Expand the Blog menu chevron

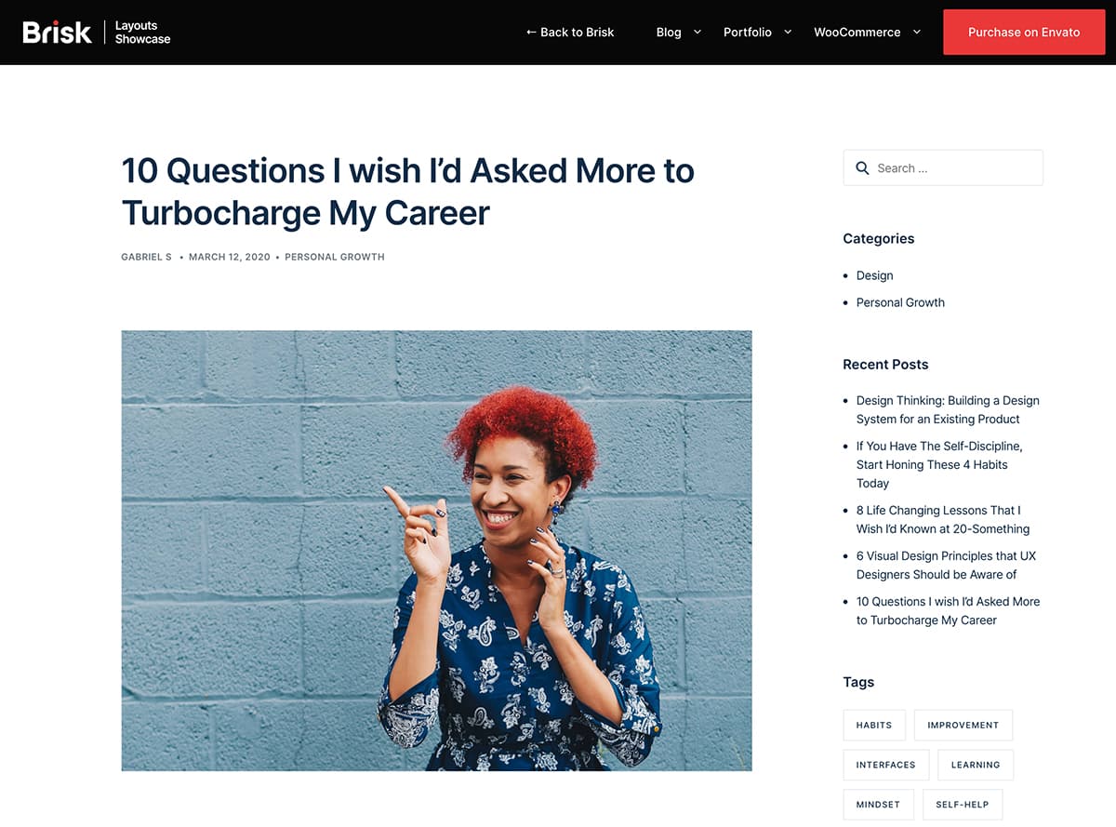(x=698, y=32)
